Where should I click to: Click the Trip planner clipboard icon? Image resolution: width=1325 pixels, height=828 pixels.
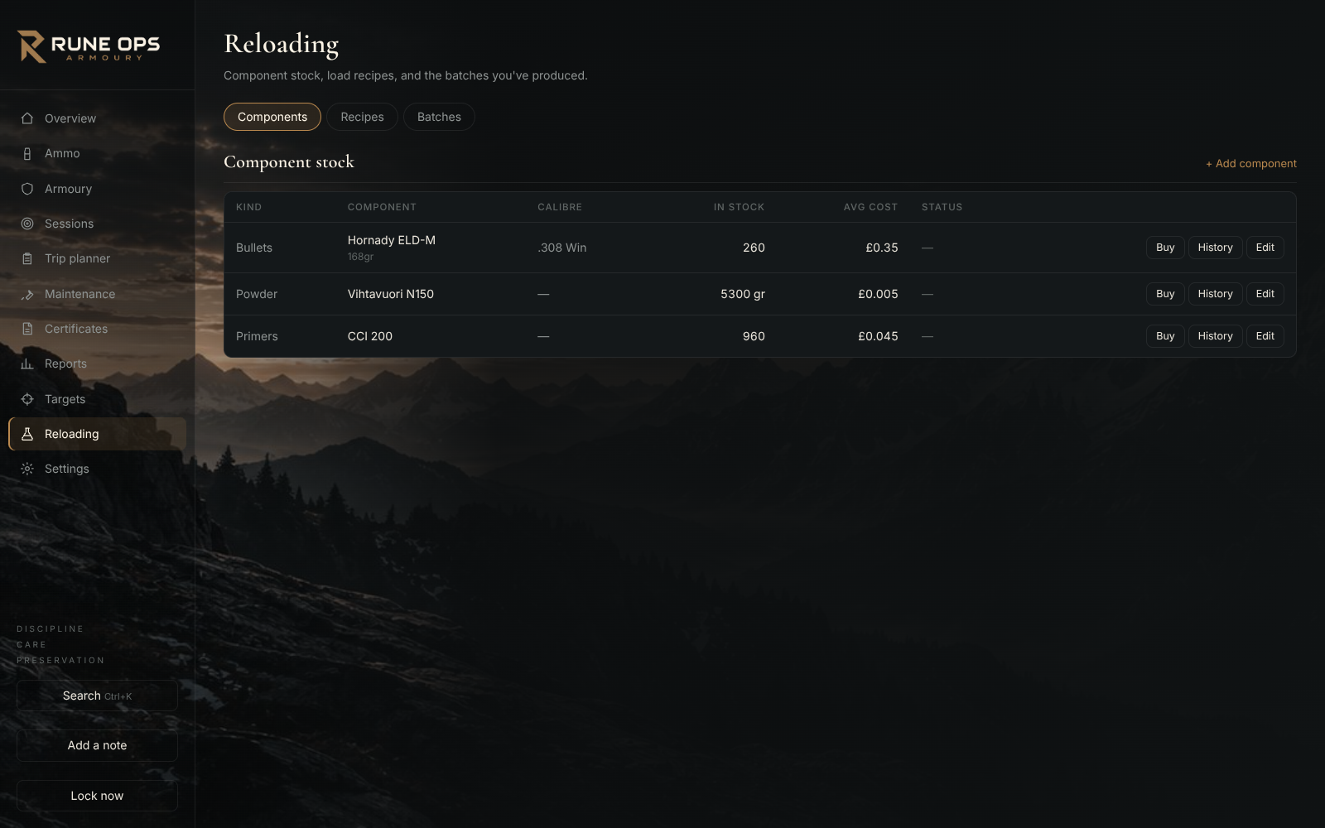tap(27, 258)
